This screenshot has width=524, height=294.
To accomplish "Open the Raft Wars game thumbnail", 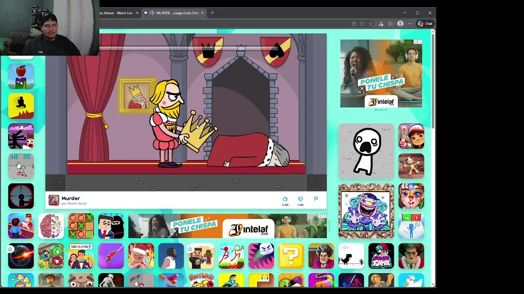I will coord(201,280).
